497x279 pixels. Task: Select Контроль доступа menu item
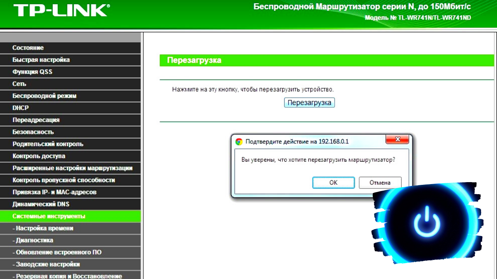70,156
